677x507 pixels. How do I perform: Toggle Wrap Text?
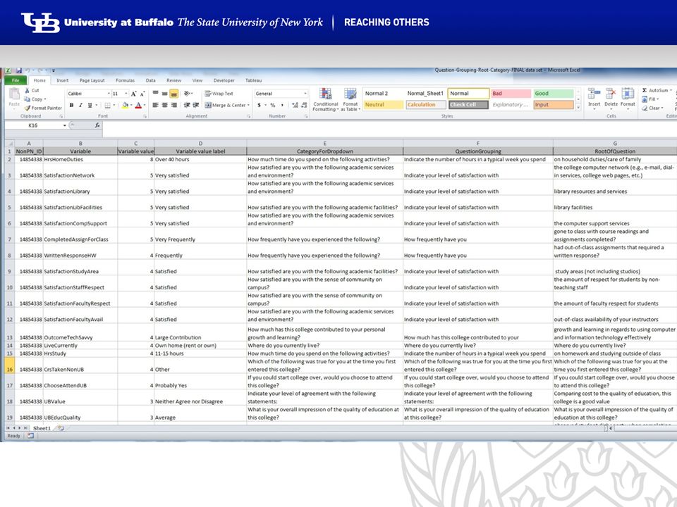pos(219,94)
